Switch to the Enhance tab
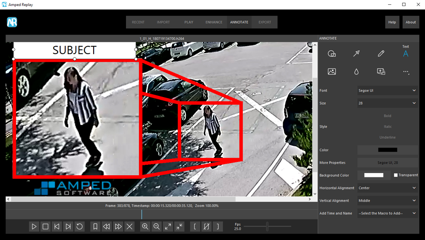Viewport: 425px width, 240px height. (214, 22)
